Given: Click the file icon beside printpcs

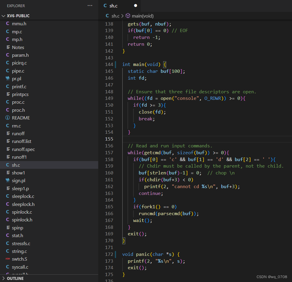Looking at the screenshot, I should pos(8,94).
